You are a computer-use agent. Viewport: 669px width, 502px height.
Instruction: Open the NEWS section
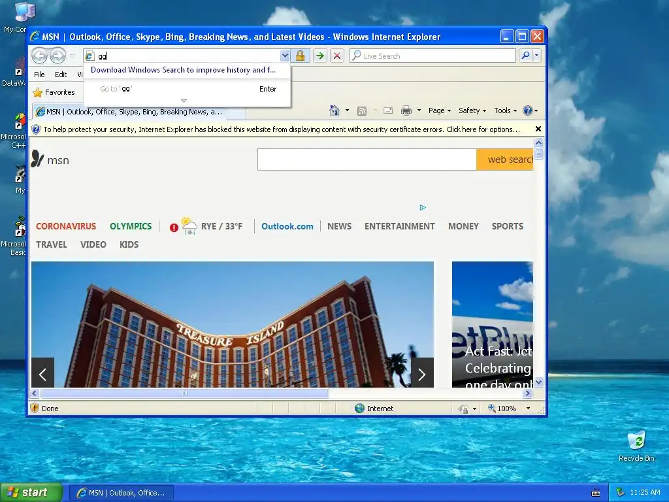pyautogui.click(x=339, y=226)
